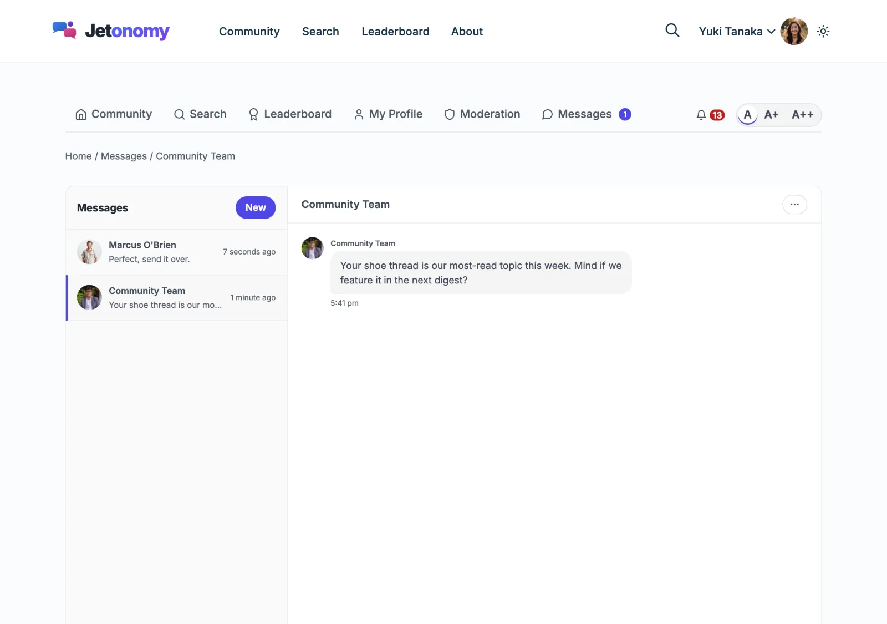This screenshot has width=887, height=624.
Task: Open Messages tab with chat bubble icon
Action: [587, 114]
